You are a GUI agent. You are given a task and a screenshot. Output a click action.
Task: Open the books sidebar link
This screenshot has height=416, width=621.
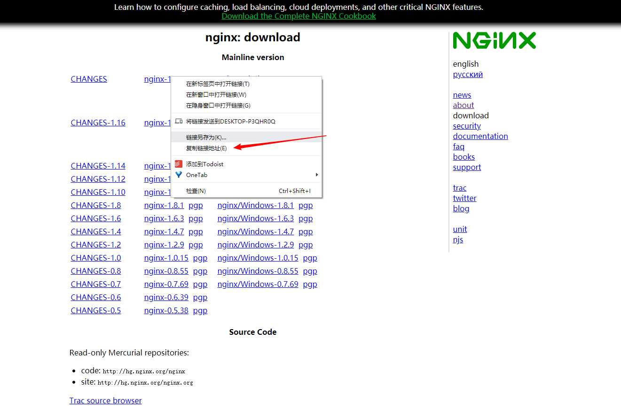point(464,157)
